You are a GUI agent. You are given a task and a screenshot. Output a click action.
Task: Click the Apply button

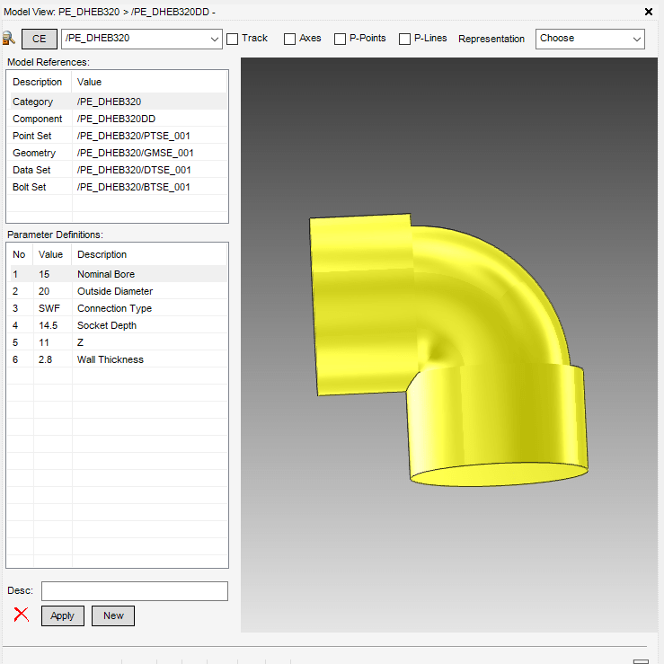(x=63, y=615)
